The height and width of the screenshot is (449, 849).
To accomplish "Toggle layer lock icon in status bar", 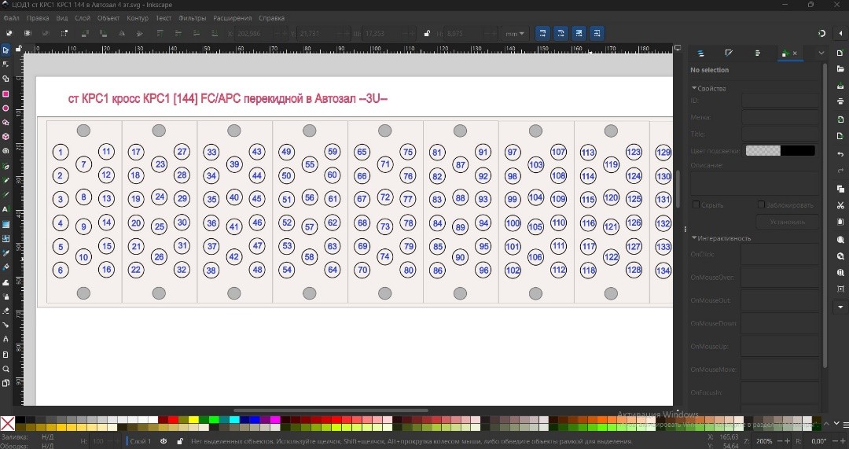I will [180, 441].
